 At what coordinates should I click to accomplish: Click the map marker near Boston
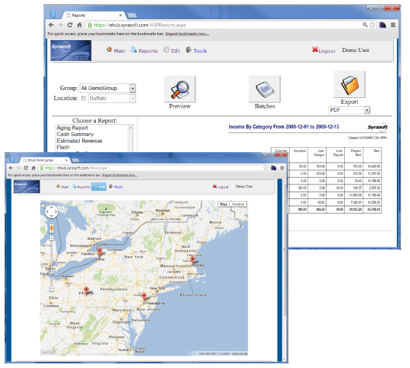pos(193,260)
